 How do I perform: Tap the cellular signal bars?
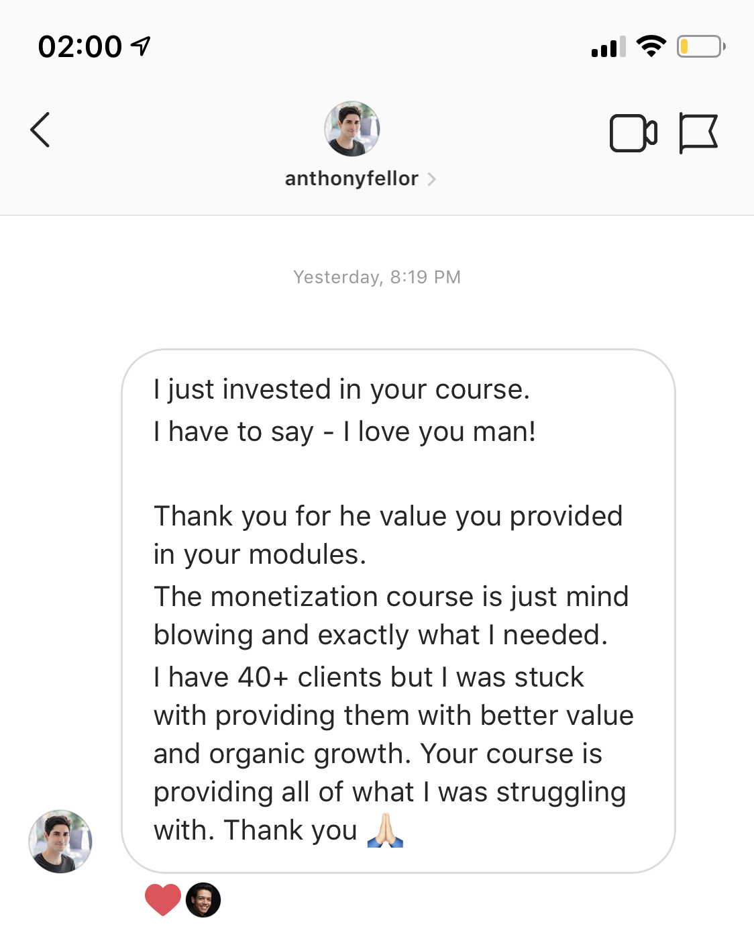(608, 47)
